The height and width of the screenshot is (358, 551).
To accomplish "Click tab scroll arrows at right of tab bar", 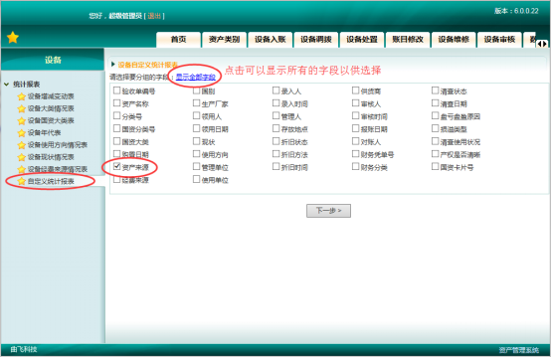I will pyautogui.click(x=542, y=44).
